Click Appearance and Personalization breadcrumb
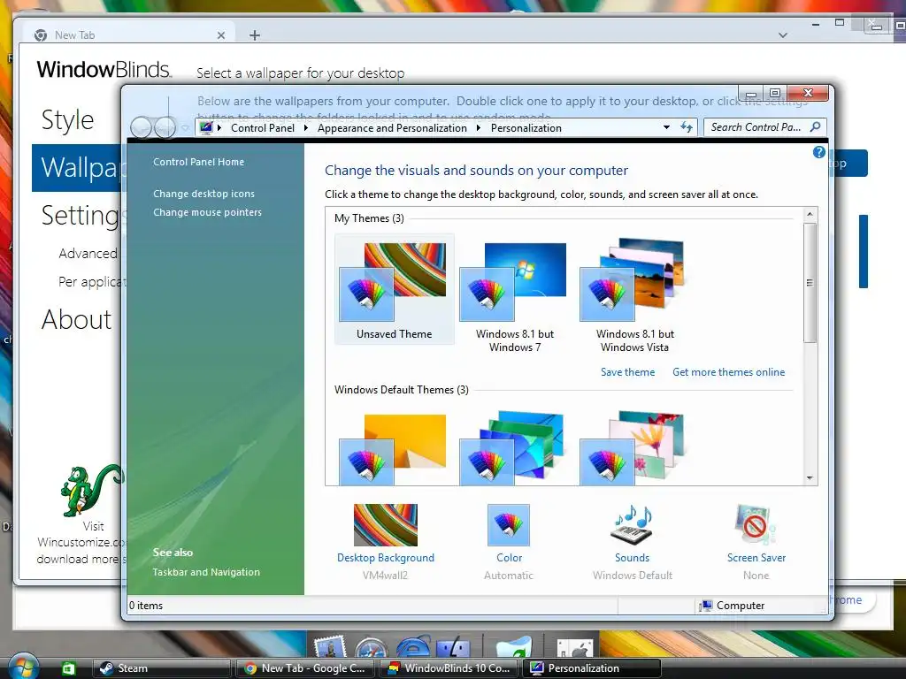Image resolution: width=906 pixels, height=679 pixels. 392,128
